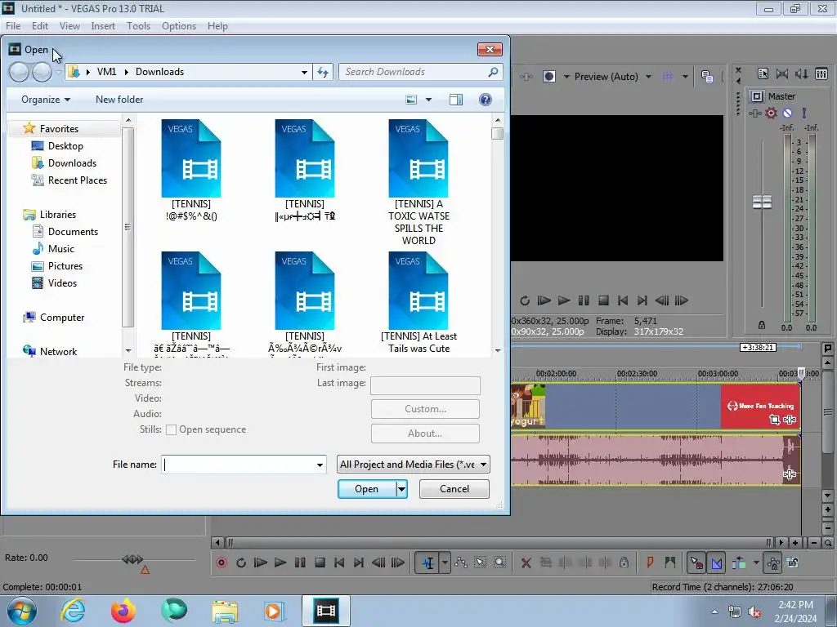Click the Overlays grid icon in the preview toolbar

point(668,77)
